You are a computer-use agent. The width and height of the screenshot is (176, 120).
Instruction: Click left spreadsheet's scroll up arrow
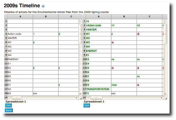[x=80, y=21]
